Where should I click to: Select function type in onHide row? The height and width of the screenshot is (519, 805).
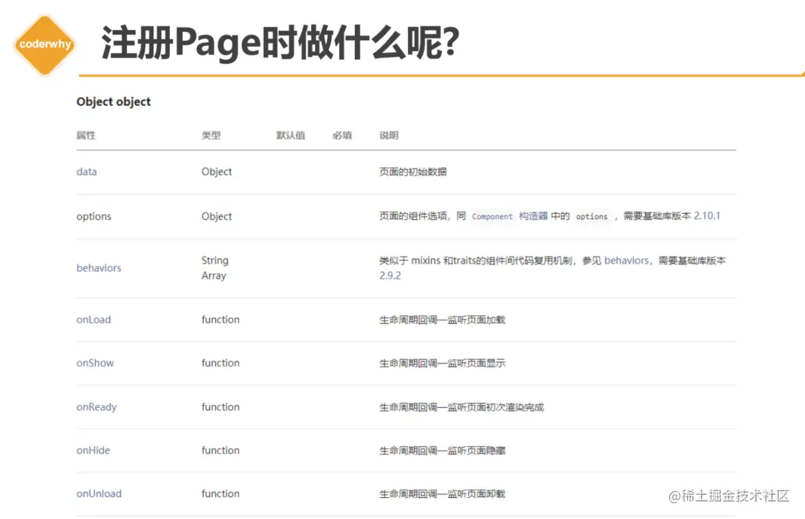(221, 450)
